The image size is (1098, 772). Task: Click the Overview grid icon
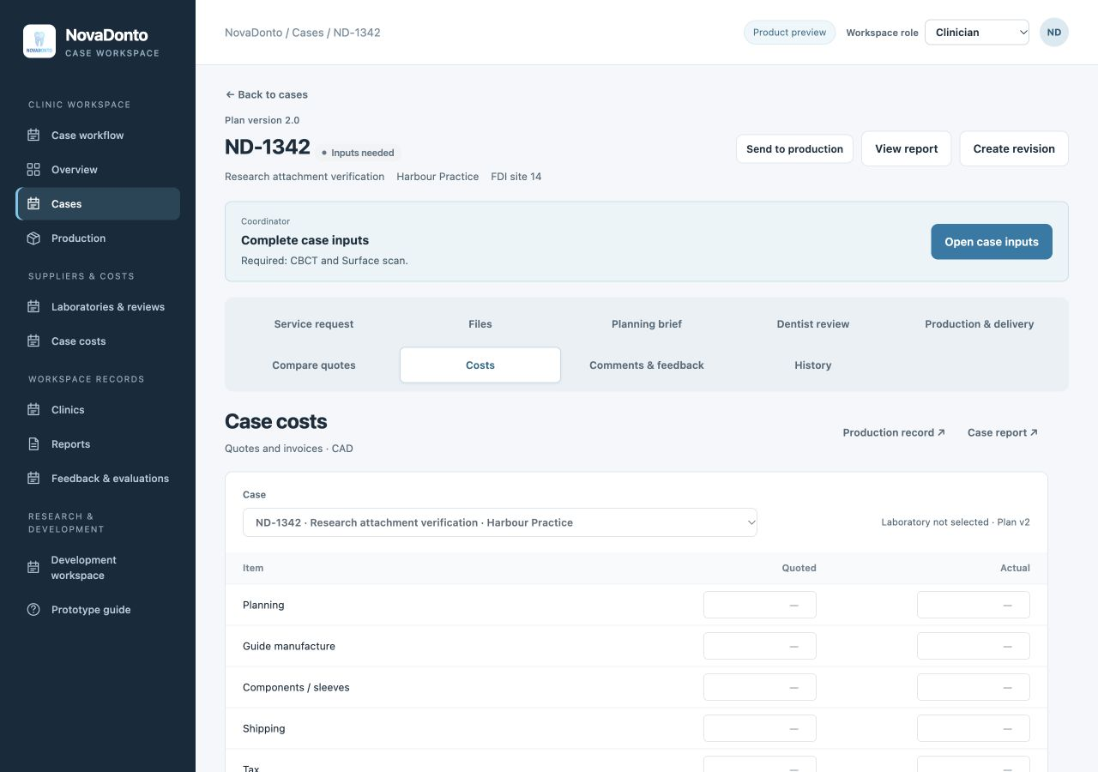coord(33,170)
